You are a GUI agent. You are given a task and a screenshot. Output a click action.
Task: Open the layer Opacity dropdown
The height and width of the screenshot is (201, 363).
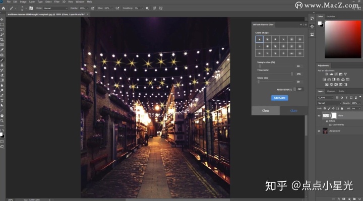[359, 103]
